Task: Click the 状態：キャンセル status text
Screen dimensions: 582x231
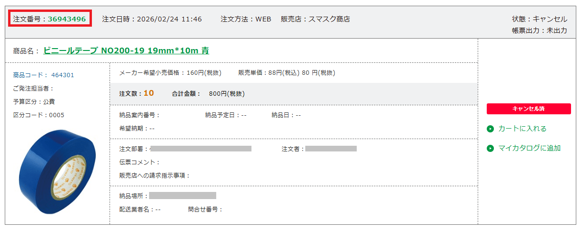Action: point(540,19)
